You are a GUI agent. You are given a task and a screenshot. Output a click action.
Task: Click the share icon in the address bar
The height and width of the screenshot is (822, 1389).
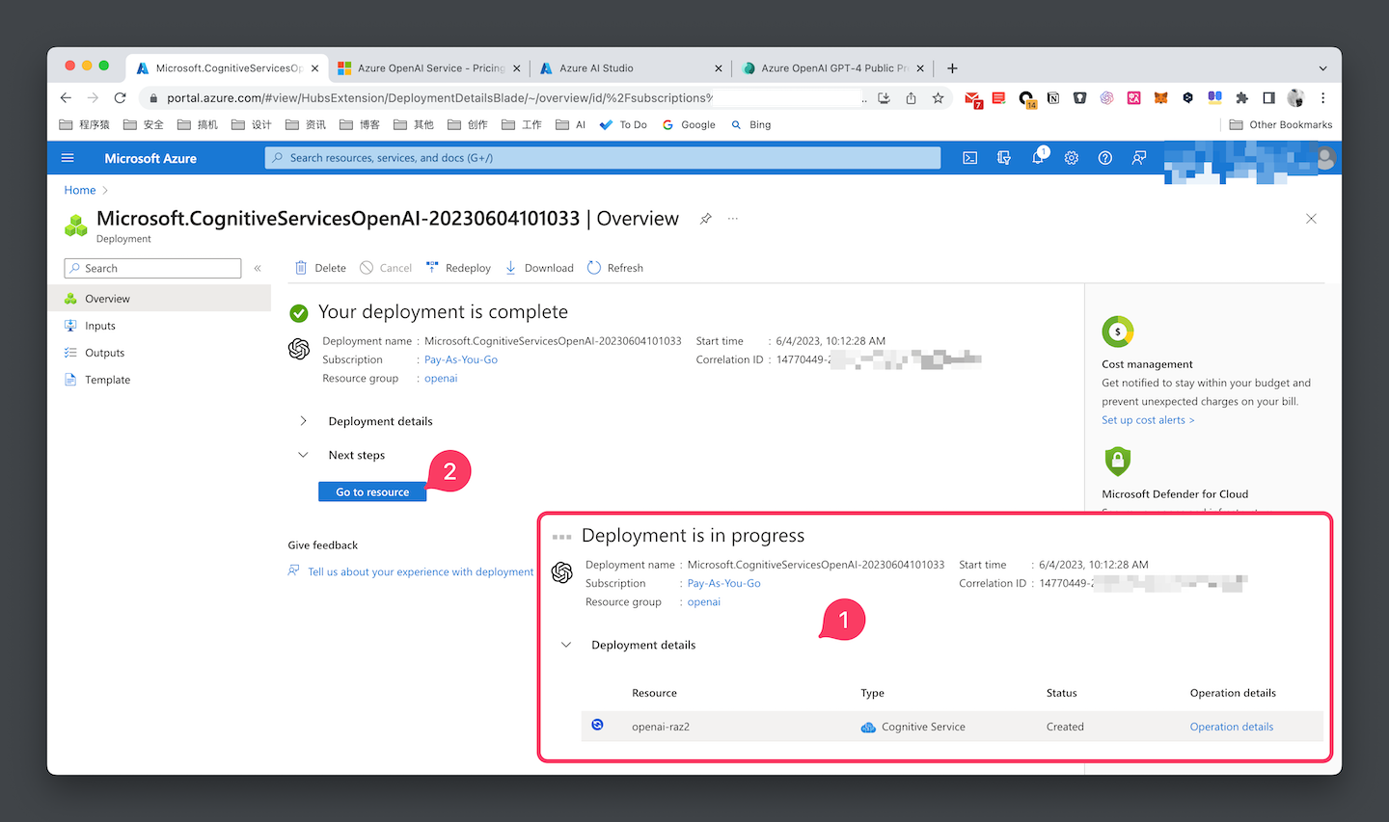[911, 97]
